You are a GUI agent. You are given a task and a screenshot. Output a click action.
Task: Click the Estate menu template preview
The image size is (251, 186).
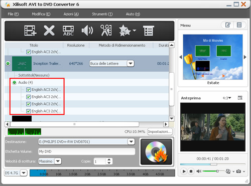[213, 57]
